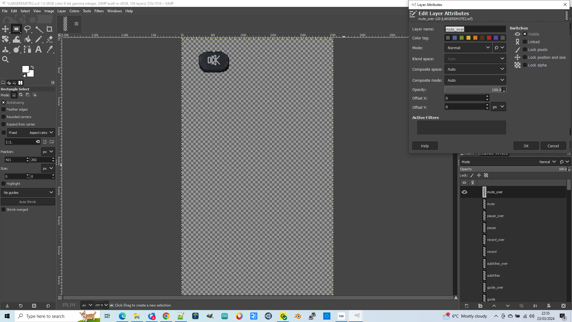Viewport: 572px width, 322px height.
Task: Enable the Feather edges checkbox
Action: tap(4, 109)
